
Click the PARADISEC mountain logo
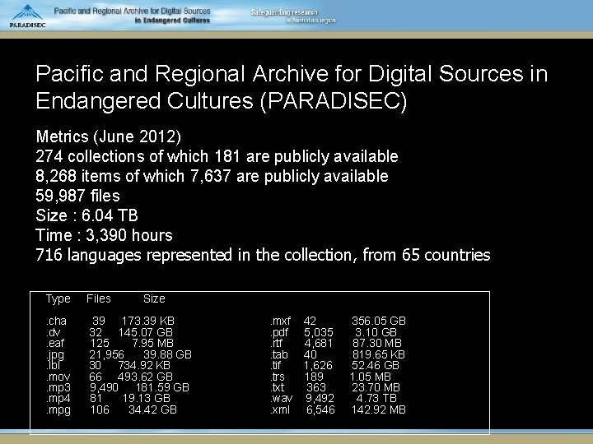28,16
